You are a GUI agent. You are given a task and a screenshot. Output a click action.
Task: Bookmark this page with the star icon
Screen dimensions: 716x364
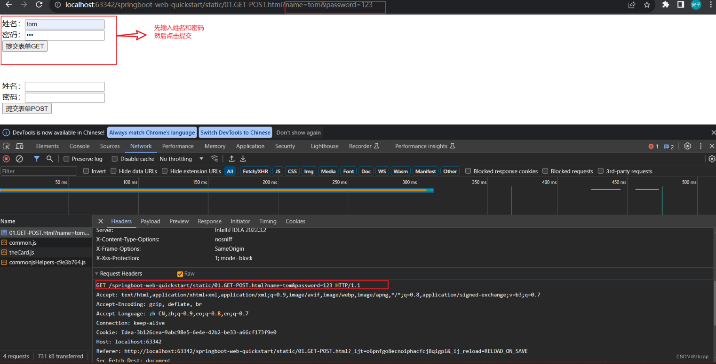tap(647, 5)
